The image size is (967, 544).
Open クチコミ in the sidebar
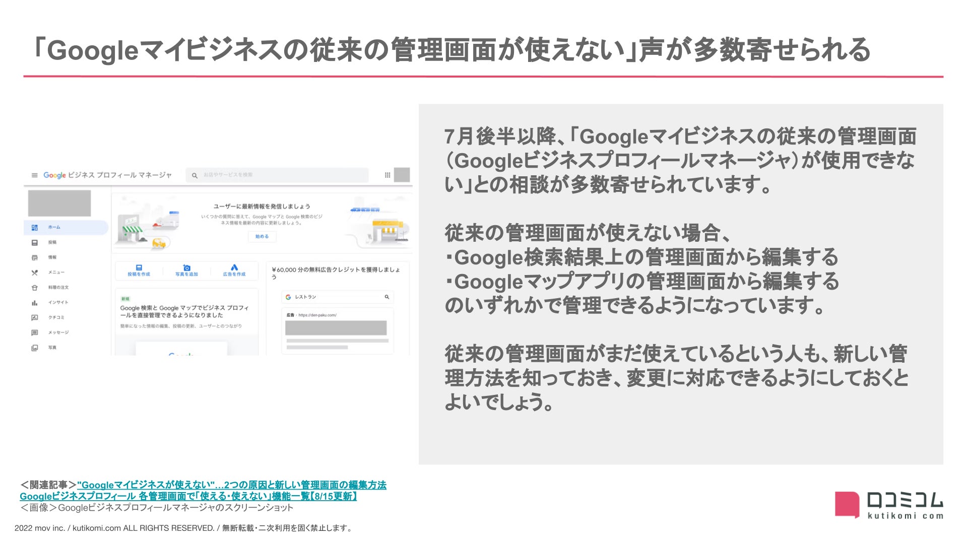(48, 318)
